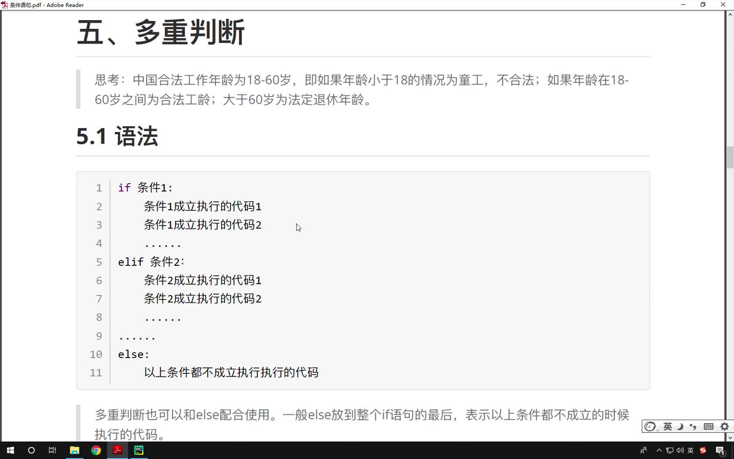This screenshot has width=734, height=459.
Task: Click code line 'elif 条件2:'
Action: (151, 262)
